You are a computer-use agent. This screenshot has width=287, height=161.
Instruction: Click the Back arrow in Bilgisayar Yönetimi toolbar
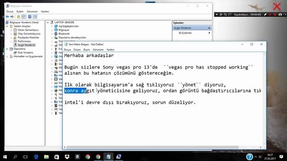[7, 17]
